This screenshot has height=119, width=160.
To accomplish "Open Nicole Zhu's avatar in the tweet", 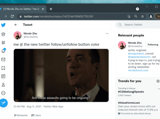I will click(18, 35).
